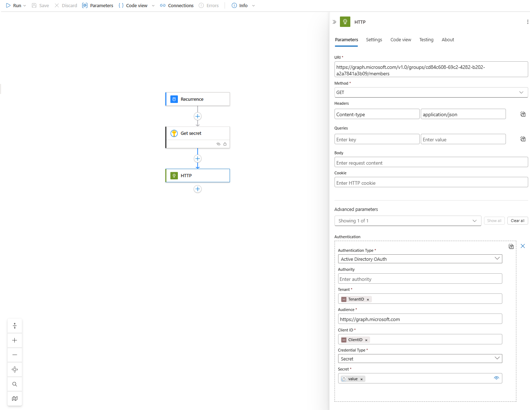Viewport: 530px width, 410px height.
Task: Click the zoom out minus button on canvas
Action: (x=15, y=355)
